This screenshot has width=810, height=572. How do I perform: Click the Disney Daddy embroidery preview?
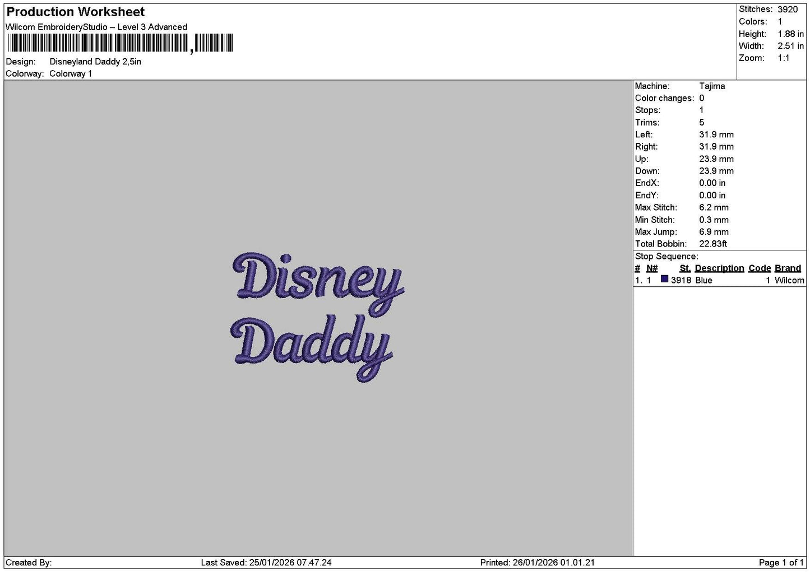[317, 317]
